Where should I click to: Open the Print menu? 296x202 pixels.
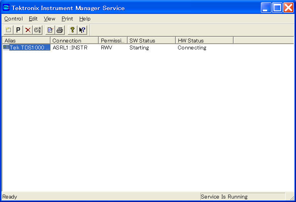tap(67, 19)
